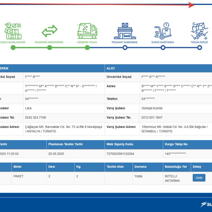Click the Lara branch name
This screenshot has height=212, width=212.
click(28, 108)
